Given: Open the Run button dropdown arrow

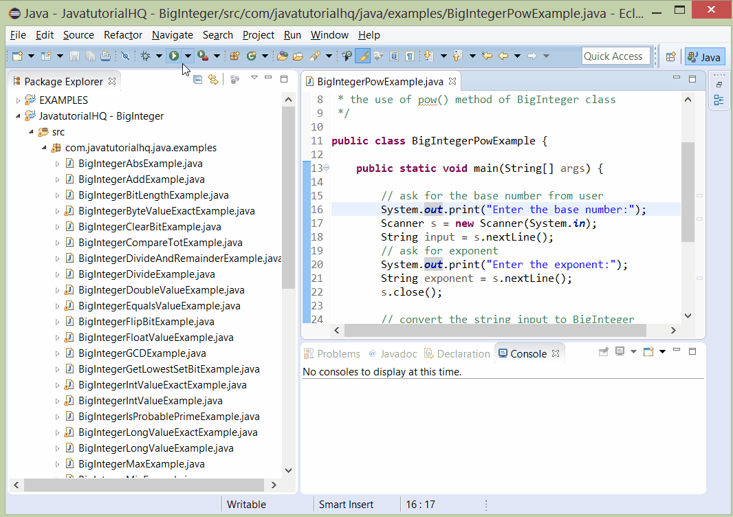Looking at the screenshot, I should pyautogui.click(x=187, y=56).
